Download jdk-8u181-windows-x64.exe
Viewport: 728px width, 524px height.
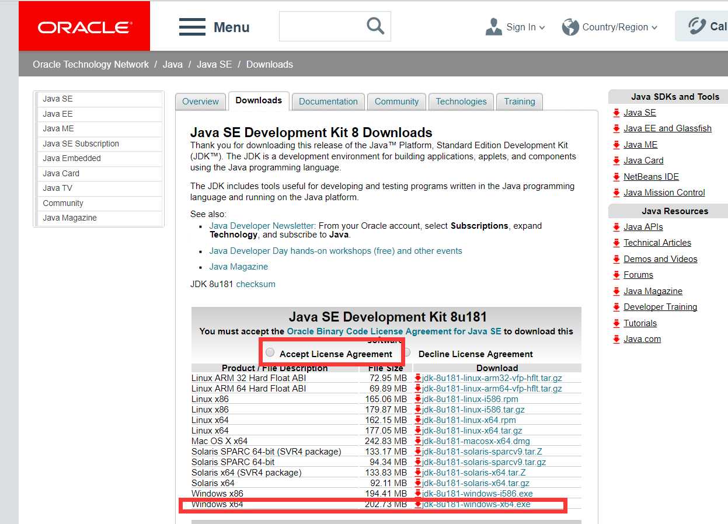point(477,504)
